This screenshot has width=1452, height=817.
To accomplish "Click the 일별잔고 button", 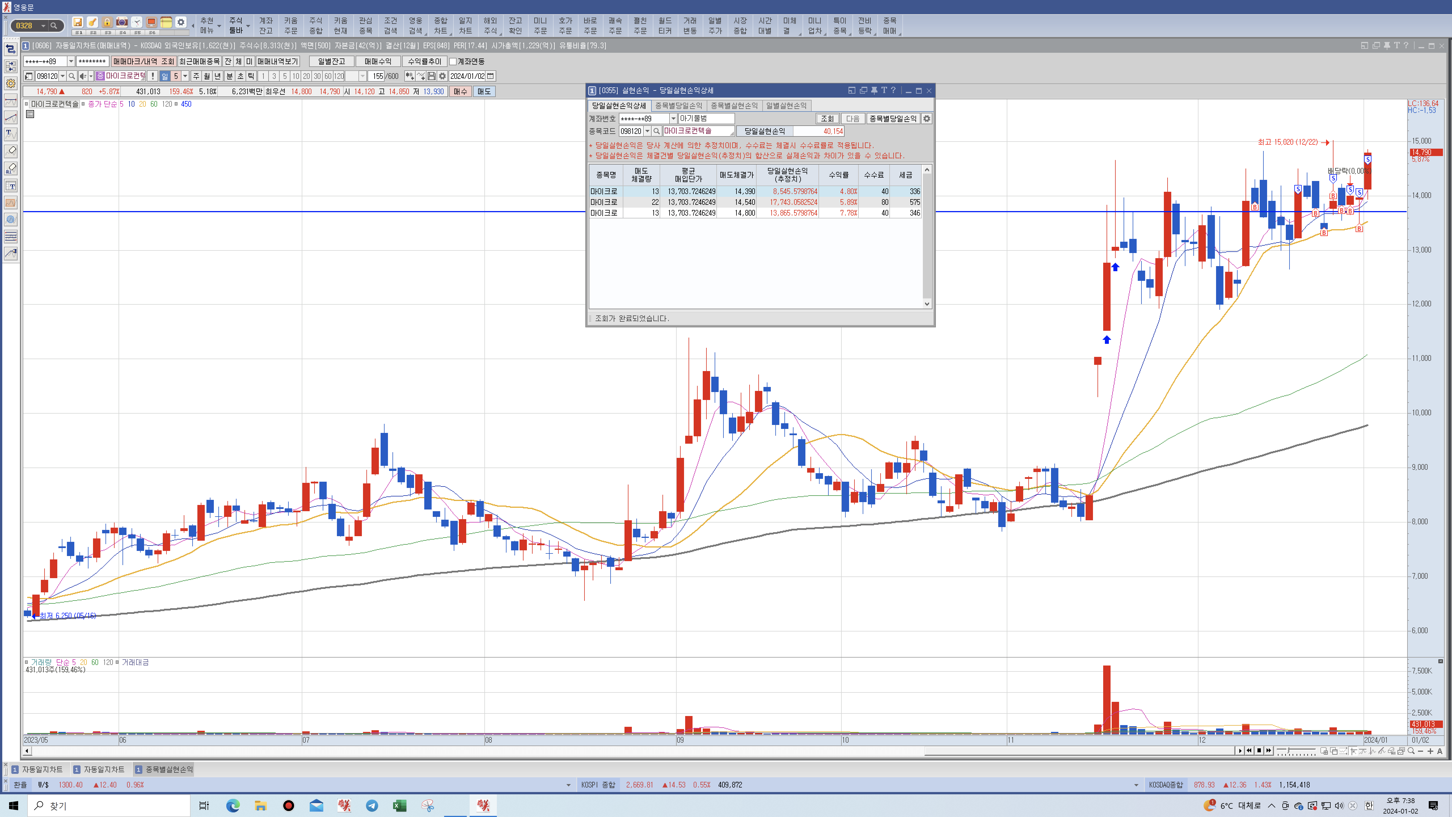I will [x=332, y=62].
